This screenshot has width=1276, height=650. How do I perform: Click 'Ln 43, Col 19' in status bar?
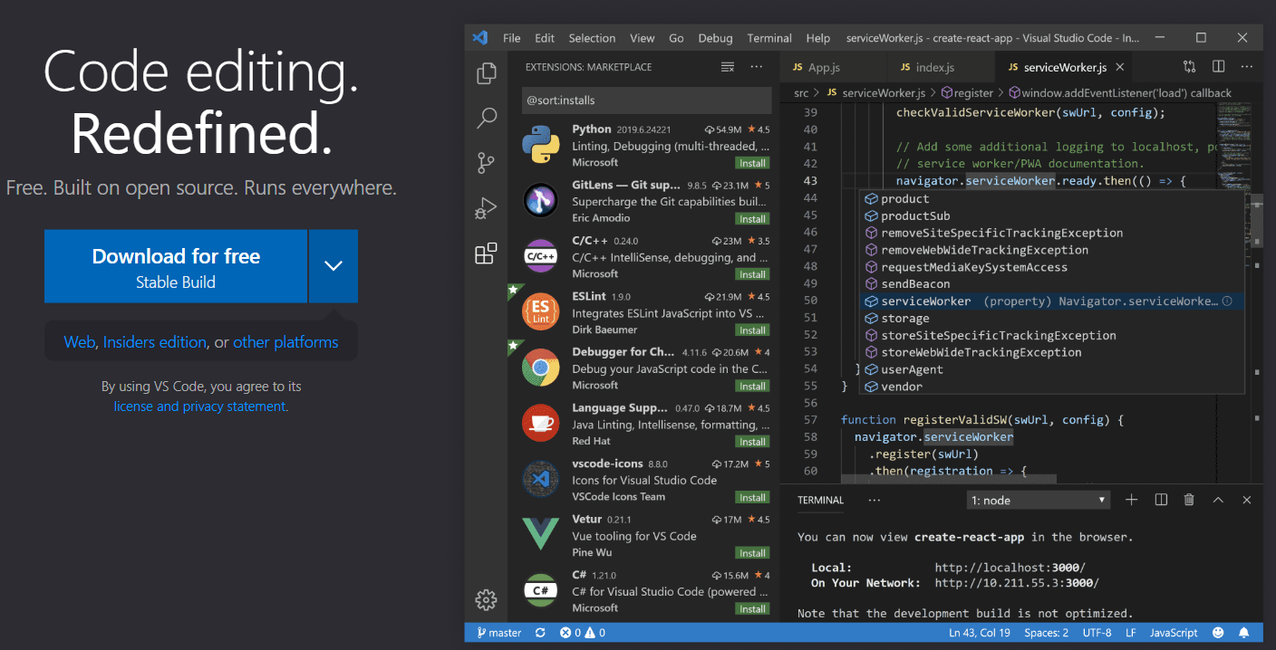point(980,633)
